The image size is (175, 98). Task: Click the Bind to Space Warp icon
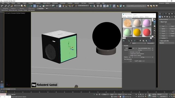tap(12, 6)
